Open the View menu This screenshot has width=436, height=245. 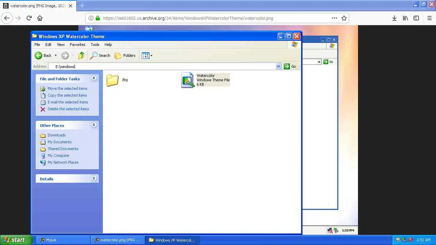pyautogui.click(x=61, y=45)
